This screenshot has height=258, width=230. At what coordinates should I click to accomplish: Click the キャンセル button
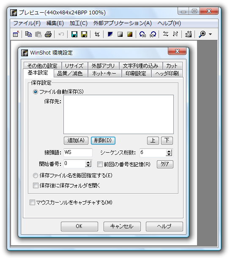[x=122, y=226]
